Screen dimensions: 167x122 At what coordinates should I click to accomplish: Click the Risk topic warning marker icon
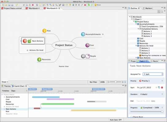click(x=44, y=31)
